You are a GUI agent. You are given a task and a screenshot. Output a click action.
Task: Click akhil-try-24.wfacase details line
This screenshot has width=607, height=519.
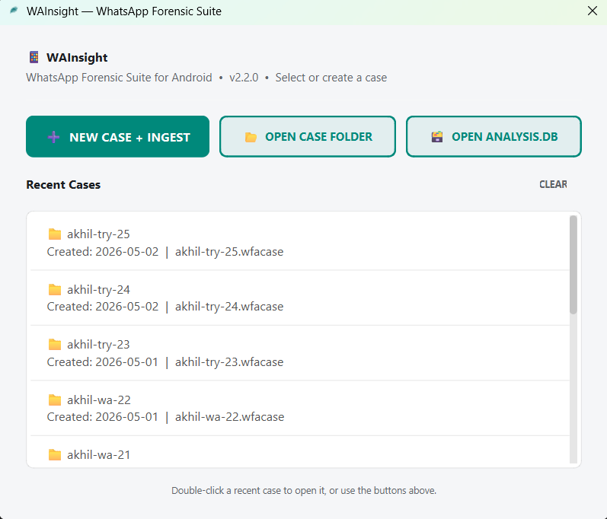pos(165,307)
